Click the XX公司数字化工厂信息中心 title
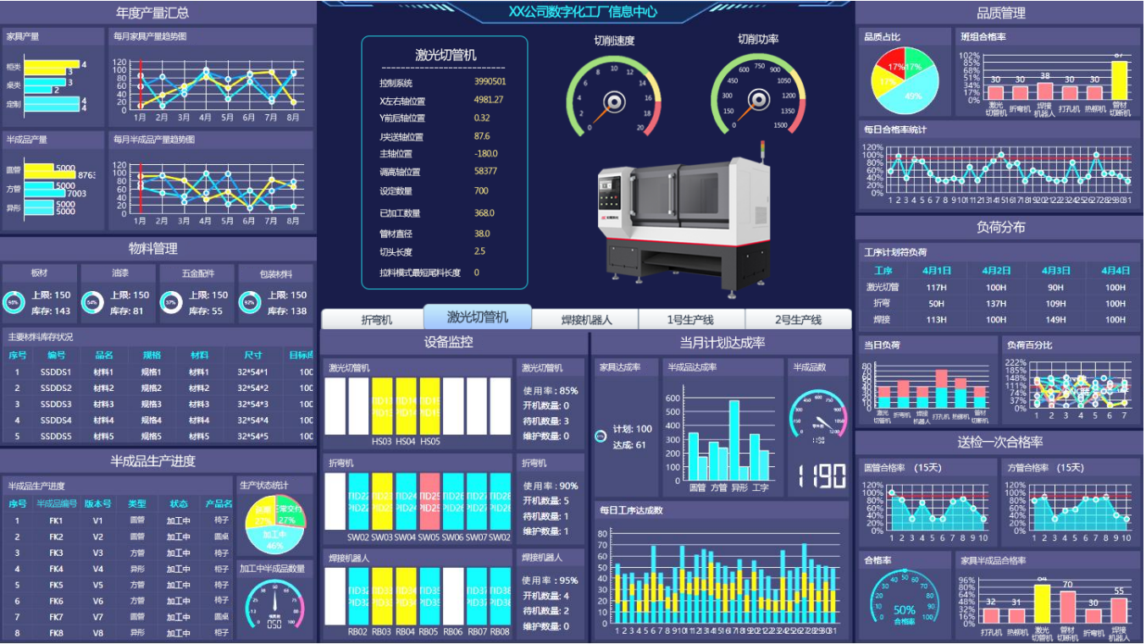The width and height of the screenshot is (1146, 644). [x=583, y=12]
